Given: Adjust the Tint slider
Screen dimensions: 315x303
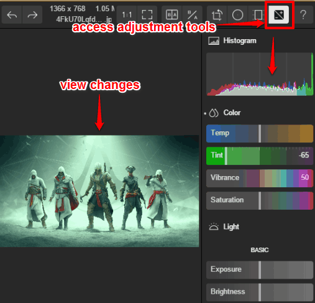Looking at the screenshot, I should click(260, 156).
